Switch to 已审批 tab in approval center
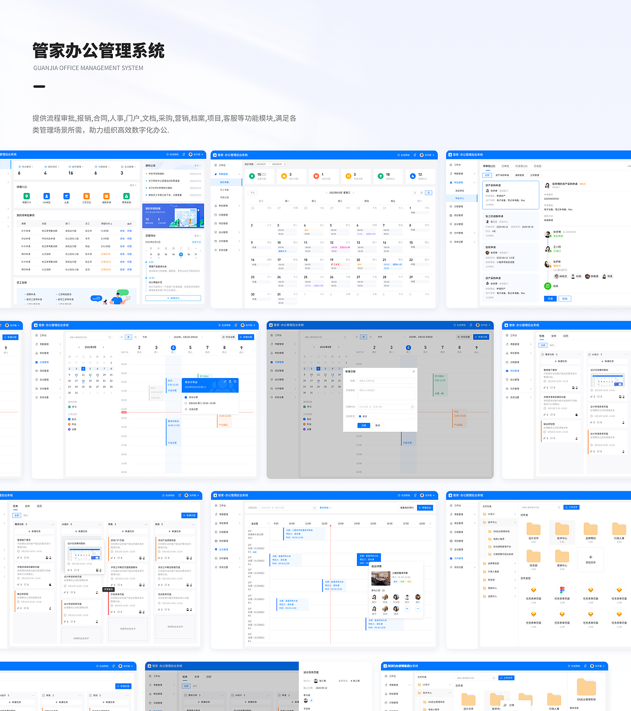This screenshot has height=711, width=631. tap(505, 166)
